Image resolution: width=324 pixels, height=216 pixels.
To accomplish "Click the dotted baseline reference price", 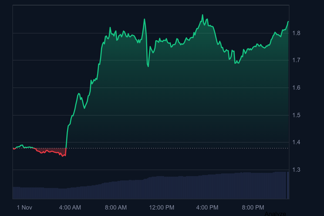I will click(x=162, y=148).
